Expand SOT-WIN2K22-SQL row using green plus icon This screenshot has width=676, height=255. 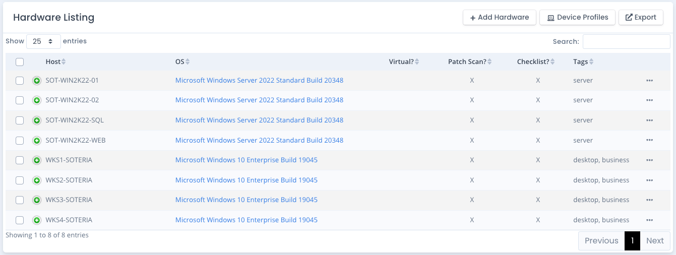pyautogui.click(x=37, y=120)
